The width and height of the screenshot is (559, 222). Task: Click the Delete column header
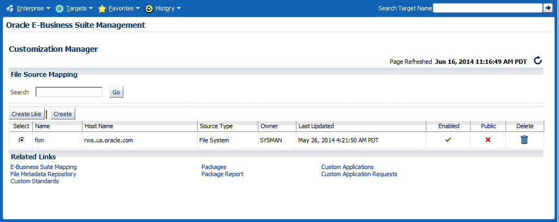[x=525, y=126]
